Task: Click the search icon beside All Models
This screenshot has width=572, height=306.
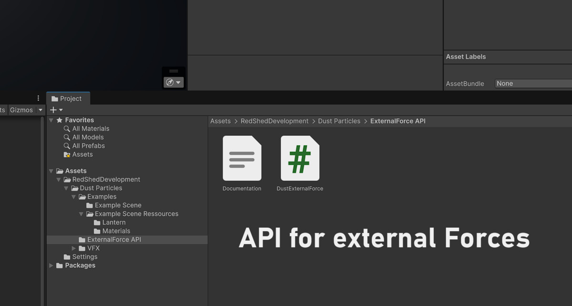Action: pos(67,137)
